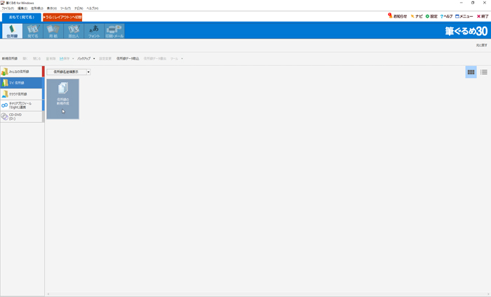Select みんなの住所録 in sidebar
The image size is (491, 297).
click(21, 72)
